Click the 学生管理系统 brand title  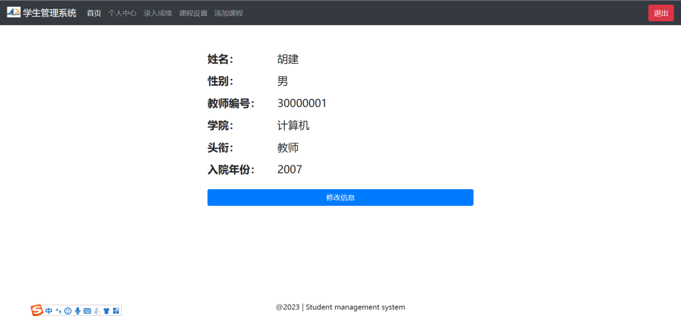point(49,13)
